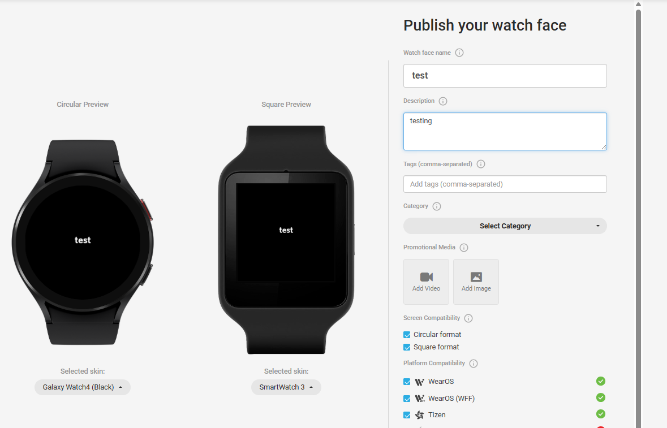Add a promotional image
The height and width of the screenshot is (428, 667).
click(x=476, y=282)
